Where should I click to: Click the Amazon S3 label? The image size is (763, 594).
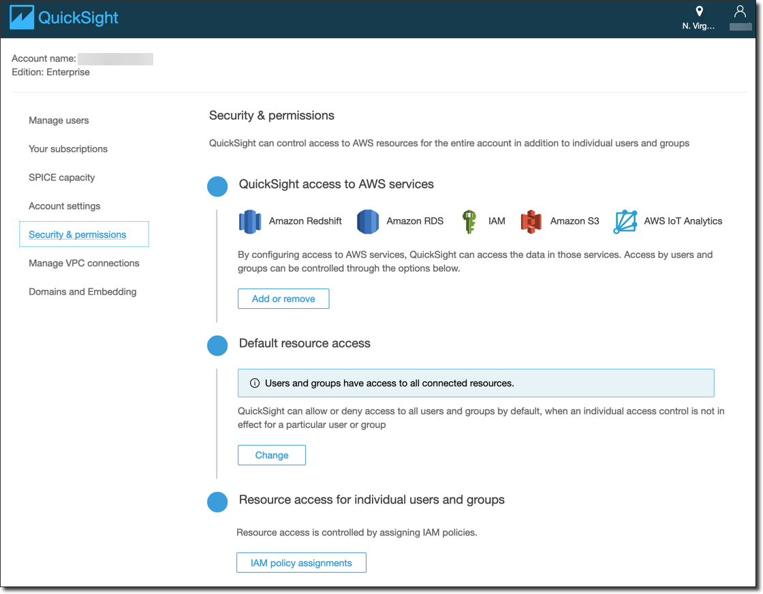coord(575,221)
